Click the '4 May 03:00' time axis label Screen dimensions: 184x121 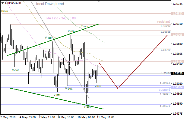click(x=27, y=117)
